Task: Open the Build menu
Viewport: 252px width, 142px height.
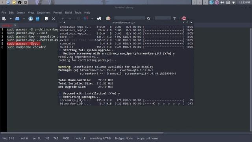Action: 68,13
